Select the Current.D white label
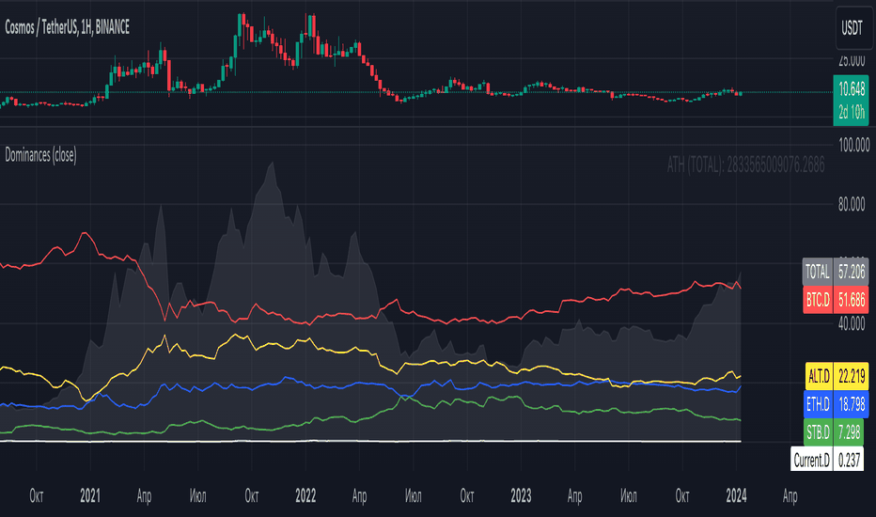 coord(827,460)
